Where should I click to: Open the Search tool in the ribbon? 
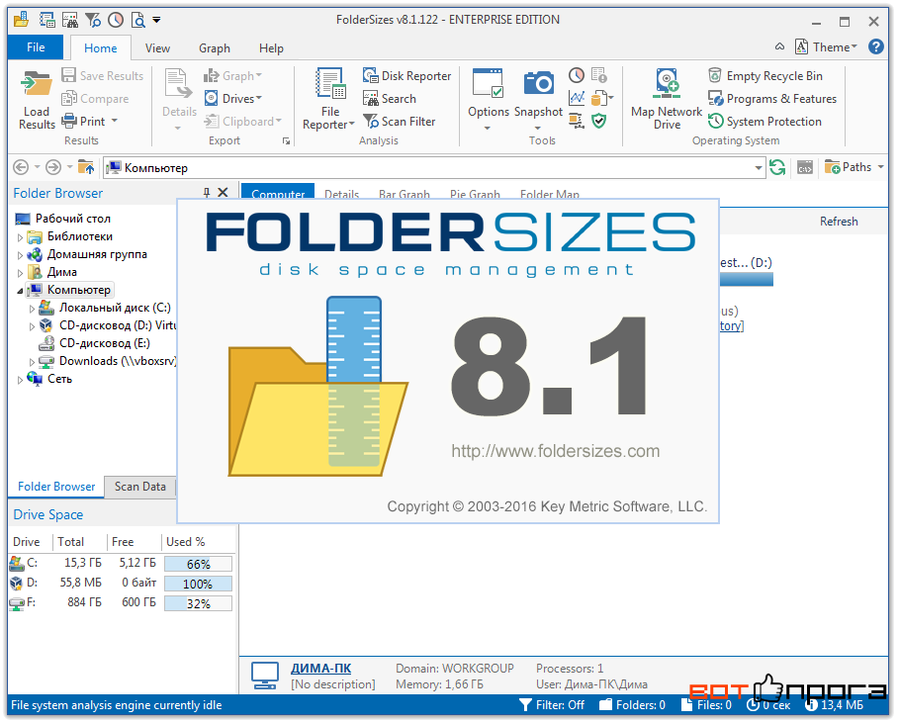point(390,99)
